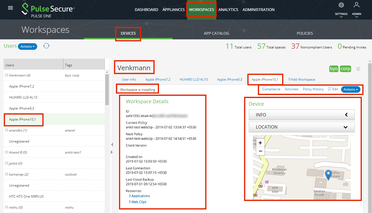Click the byo tag badge
The image size is (372, 213).
tap(334, 69)
